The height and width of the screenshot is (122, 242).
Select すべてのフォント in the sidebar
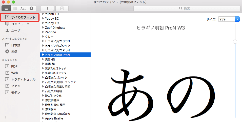click(23, 17)
